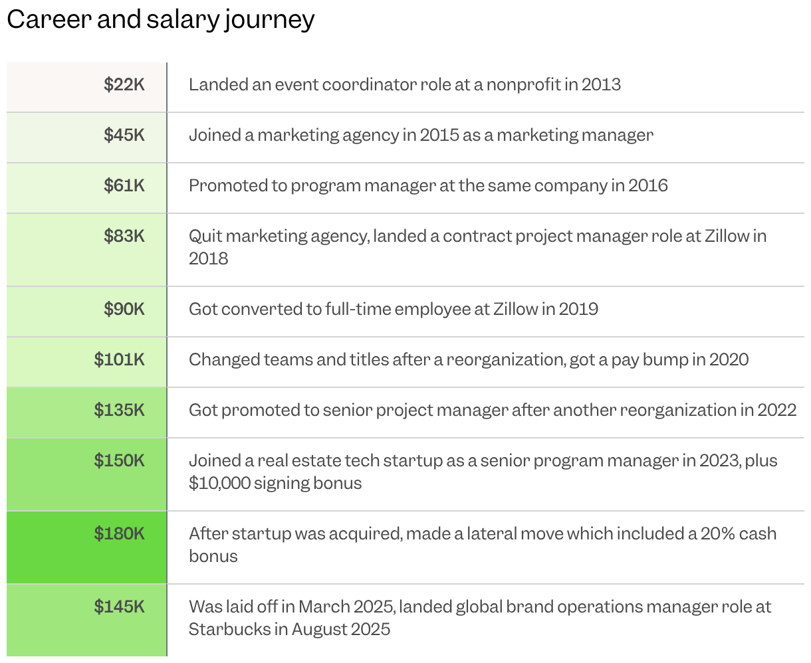Click the senior project manager 2022 text

pyautogui.click(x=493, y=410)
